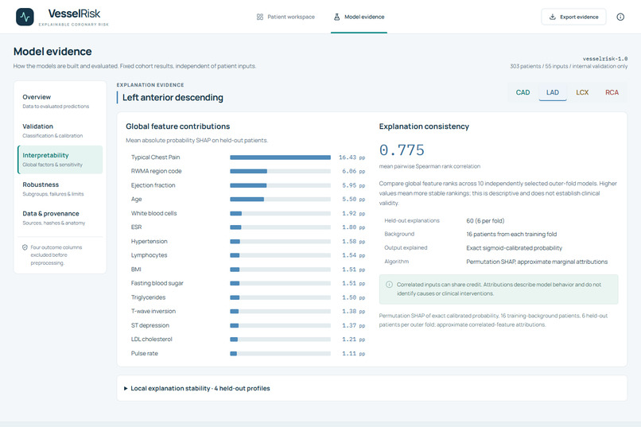
Task: Click the 'vesselrisk-1.0' version label
Action: click(605, 59)
